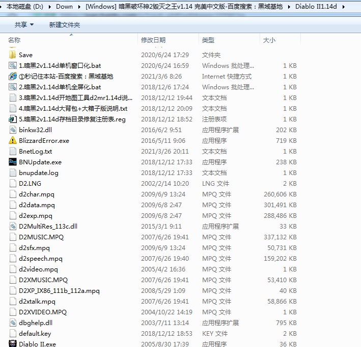This screenshot has height=347, width=361.
Task: Select the D2.LNG file icon
Action: pos(13,183)
